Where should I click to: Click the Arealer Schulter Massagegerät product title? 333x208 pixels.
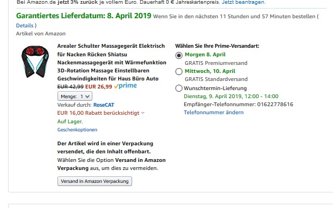(112, 62)
